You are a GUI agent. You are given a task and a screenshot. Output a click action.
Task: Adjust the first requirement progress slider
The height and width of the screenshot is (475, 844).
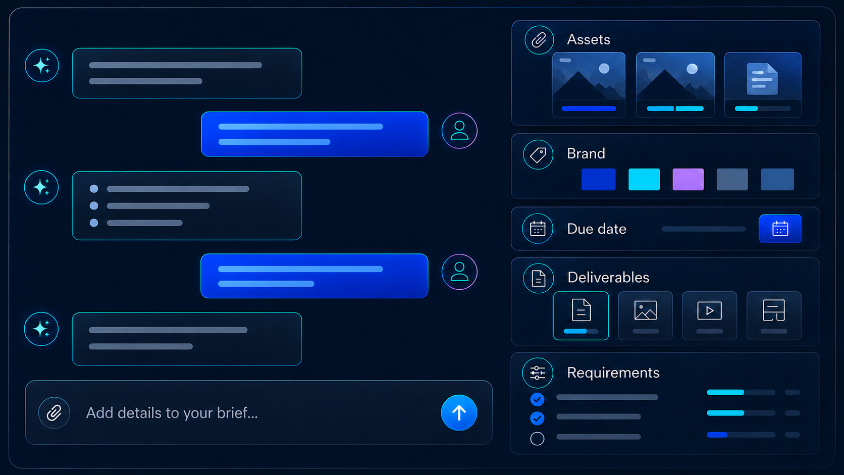coord(741,392)
